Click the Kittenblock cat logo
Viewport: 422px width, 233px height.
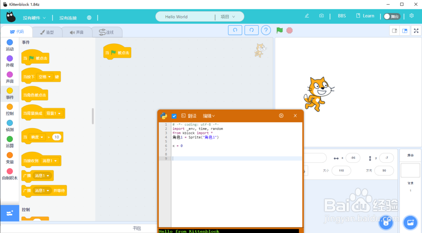[x=11, y=17]
